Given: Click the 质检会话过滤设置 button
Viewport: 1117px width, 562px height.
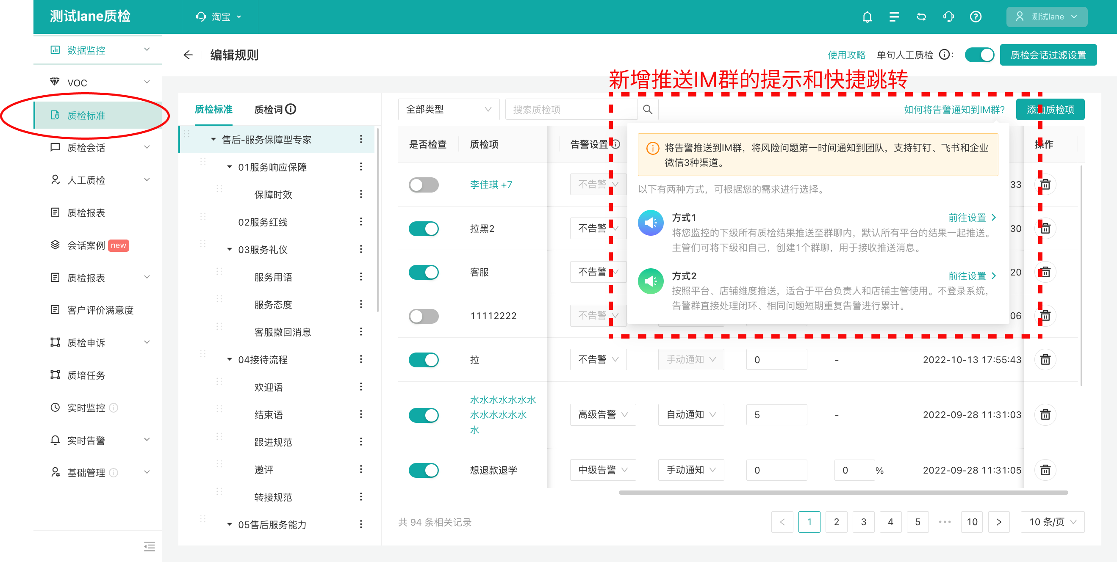Looking at the screenshot, I should click(x=1048, y=55).
